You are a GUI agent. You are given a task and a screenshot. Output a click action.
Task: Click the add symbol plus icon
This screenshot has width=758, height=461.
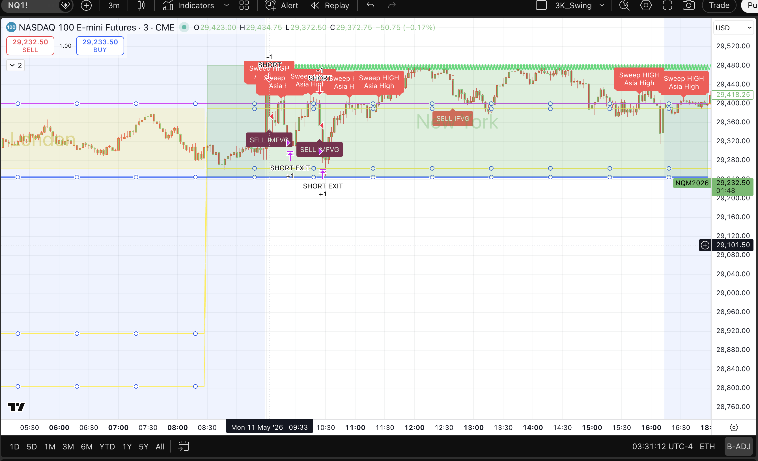pos(86,5)
